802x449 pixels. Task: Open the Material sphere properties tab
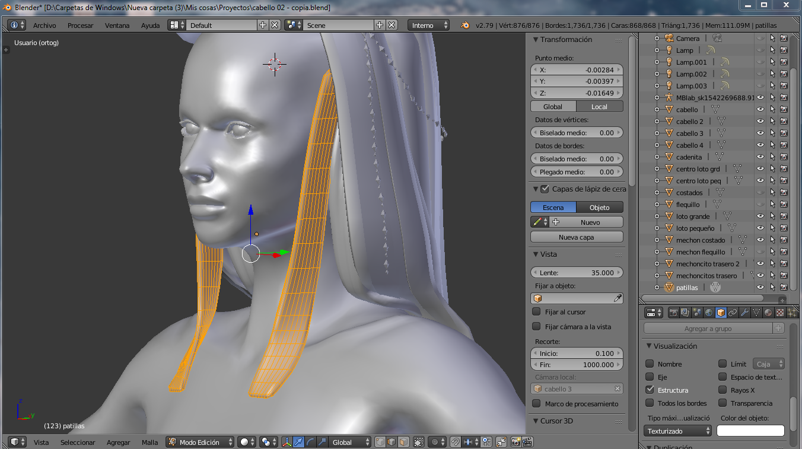(768, 313)
